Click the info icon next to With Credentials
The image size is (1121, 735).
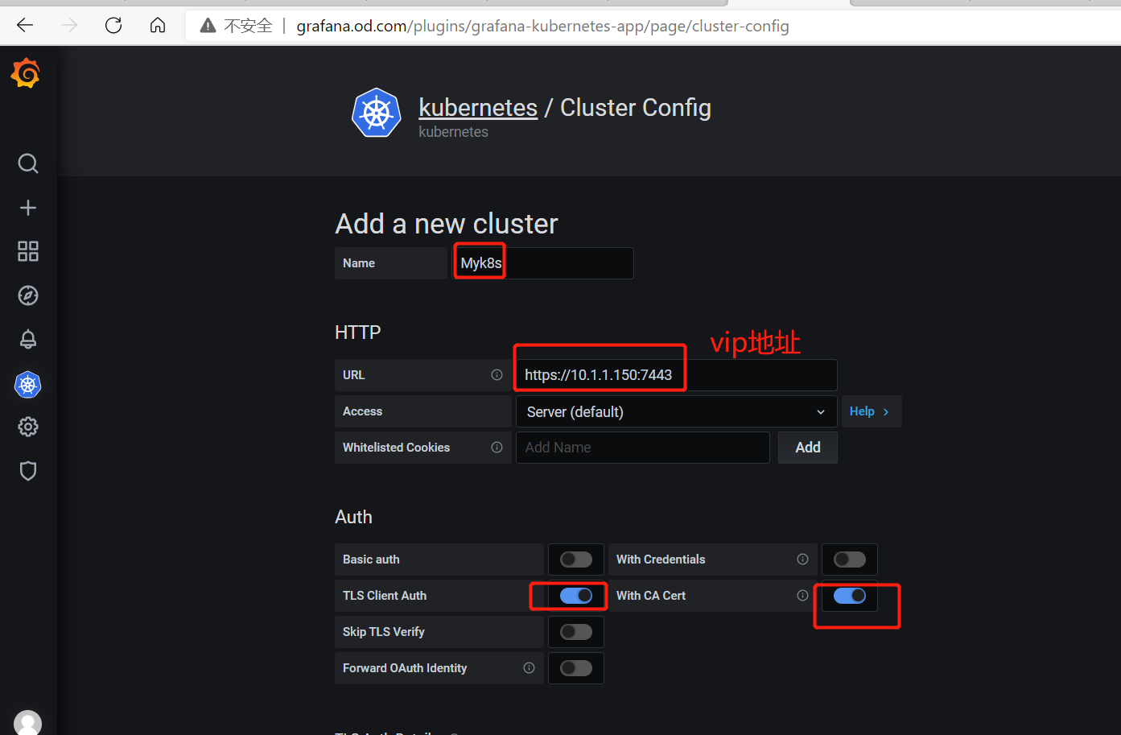tap(802, 560)
